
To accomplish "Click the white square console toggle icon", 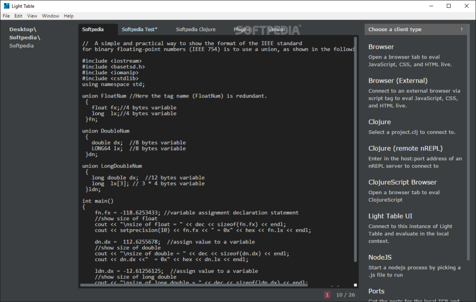I will pos(355,284).
